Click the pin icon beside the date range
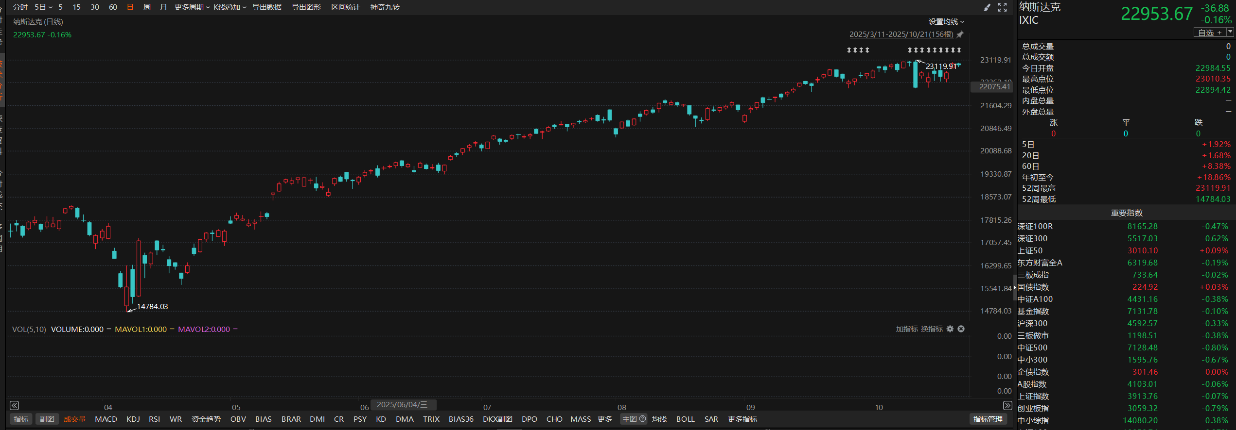The image size is (1236, 430). point(960,34)
